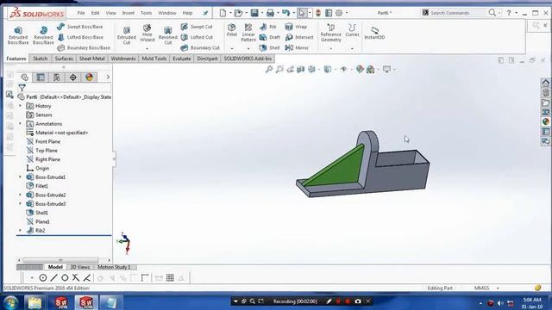Select the Revolved Cut tool

[x=168, y=35]
